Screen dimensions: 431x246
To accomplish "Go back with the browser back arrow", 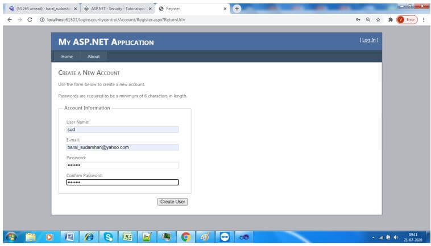I will pos(10,20).
